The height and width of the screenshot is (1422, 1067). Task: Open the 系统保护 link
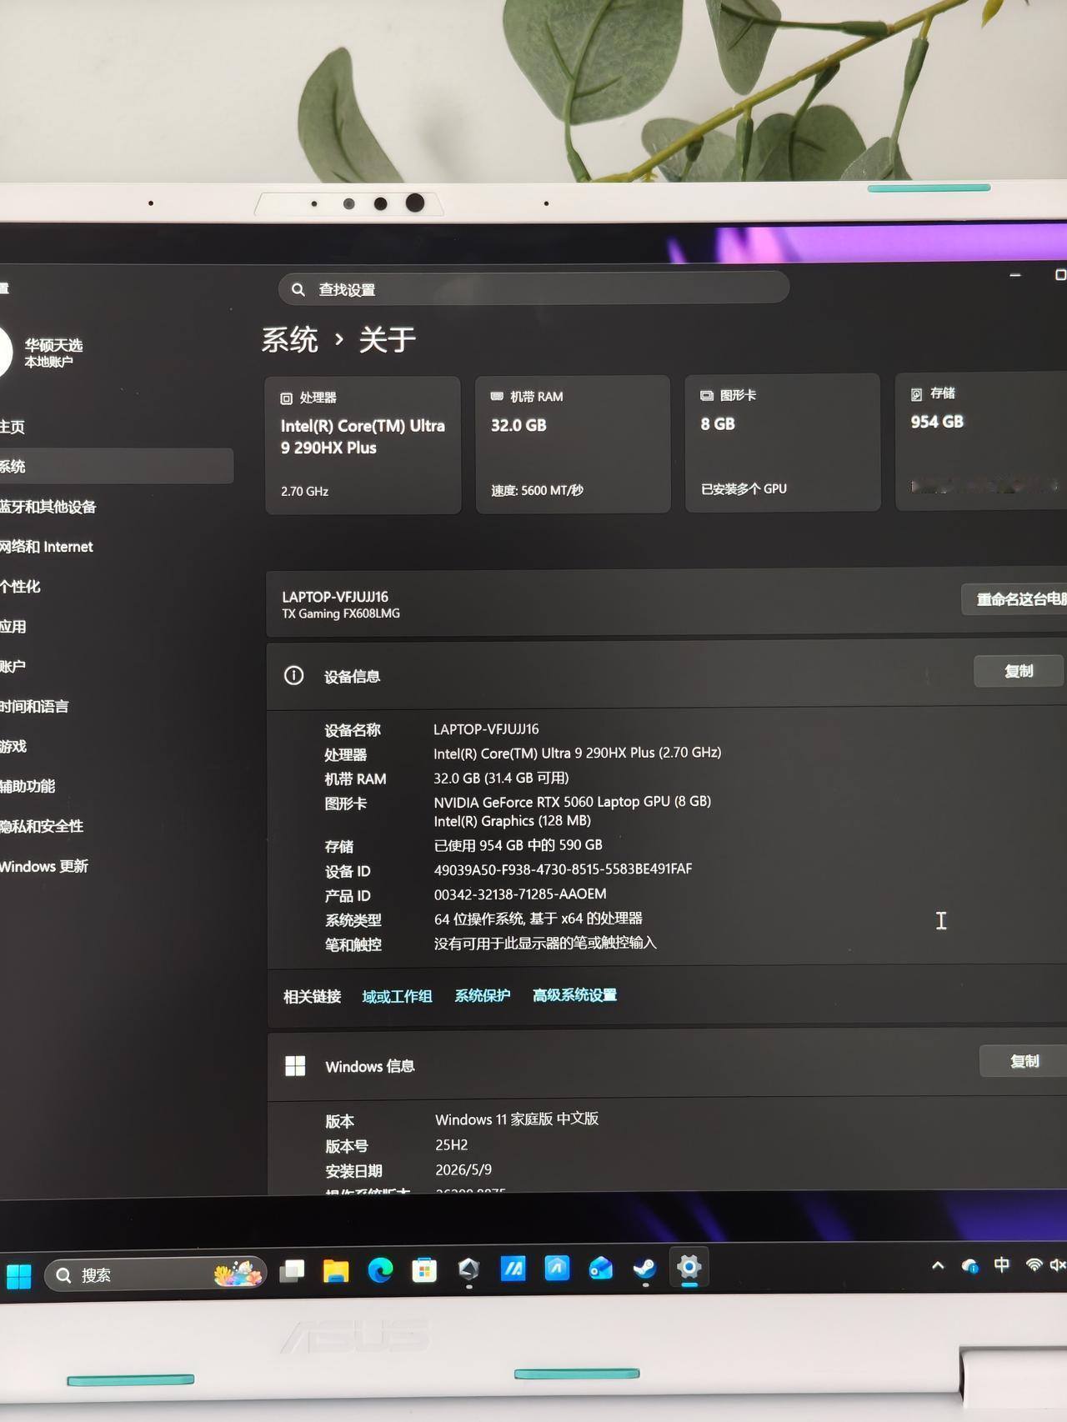tap(483, 995)
